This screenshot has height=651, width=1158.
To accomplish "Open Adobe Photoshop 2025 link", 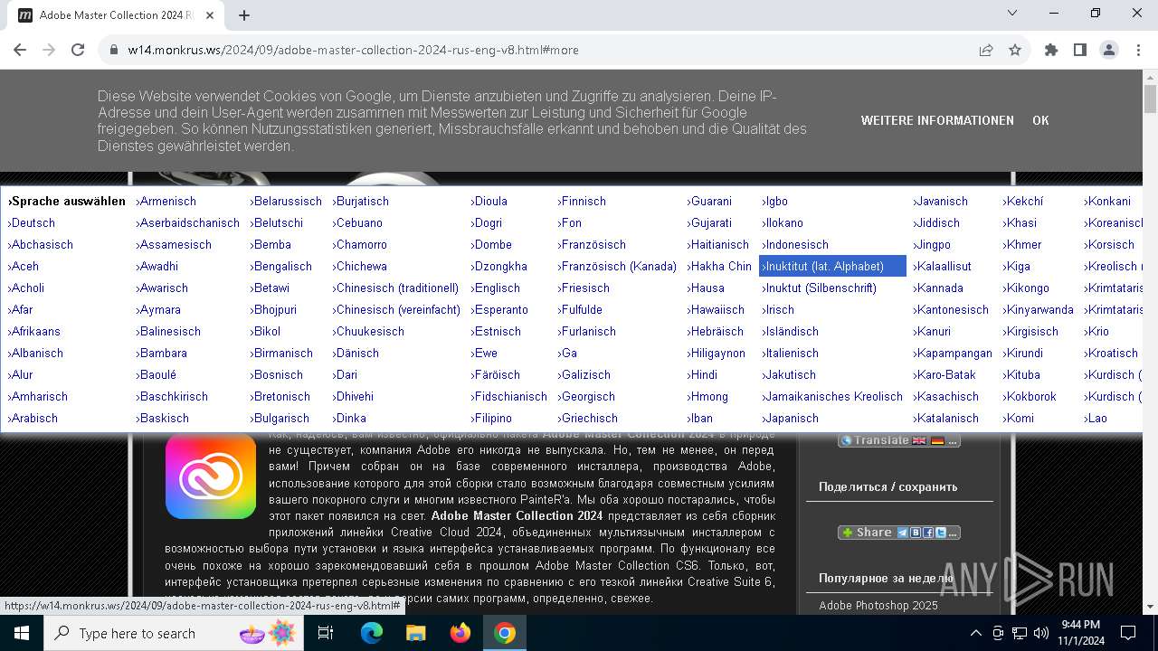I will click(x=878, y=606).
